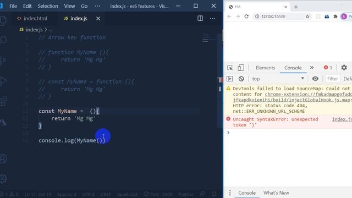352x198 pixels.
Task: Open Search in the VS Code activity bar
Action: coord(3,40)
